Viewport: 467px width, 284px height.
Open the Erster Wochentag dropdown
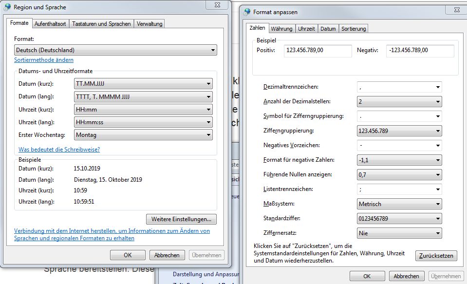pyautogui.click(x=143, y=135)
